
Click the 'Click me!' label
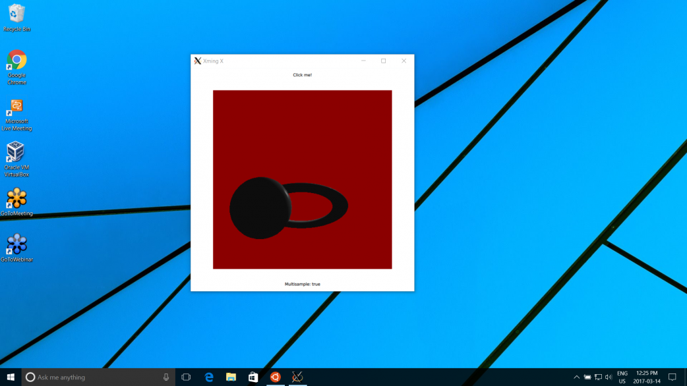pos(302,75)
